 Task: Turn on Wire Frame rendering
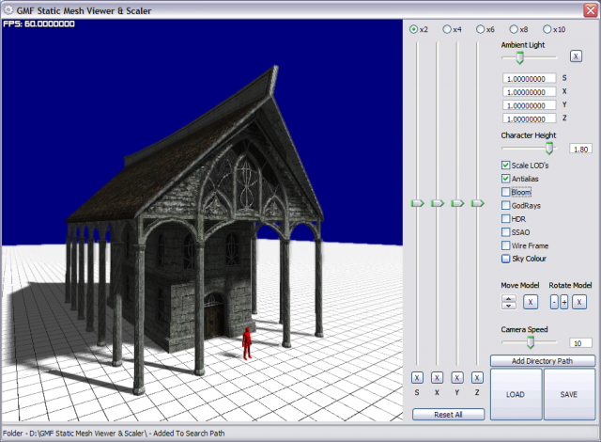pyautogui.click(x=506, y=245)
